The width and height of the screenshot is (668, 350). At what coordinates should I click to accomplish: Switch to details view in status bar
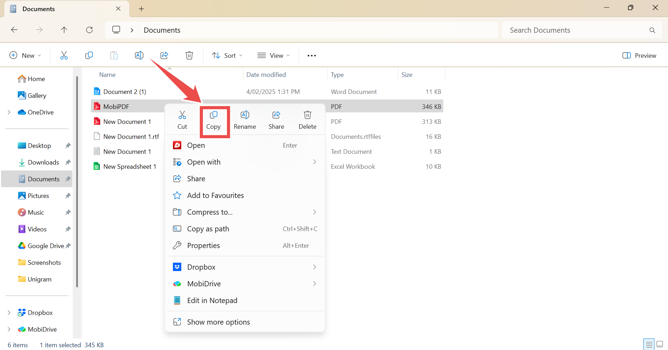pos(649,344)
